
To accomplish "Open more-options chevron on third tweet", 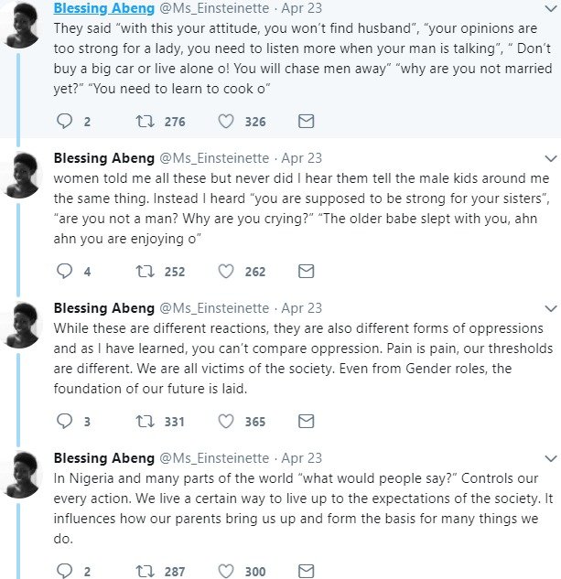I will click(x=550, y=307).
